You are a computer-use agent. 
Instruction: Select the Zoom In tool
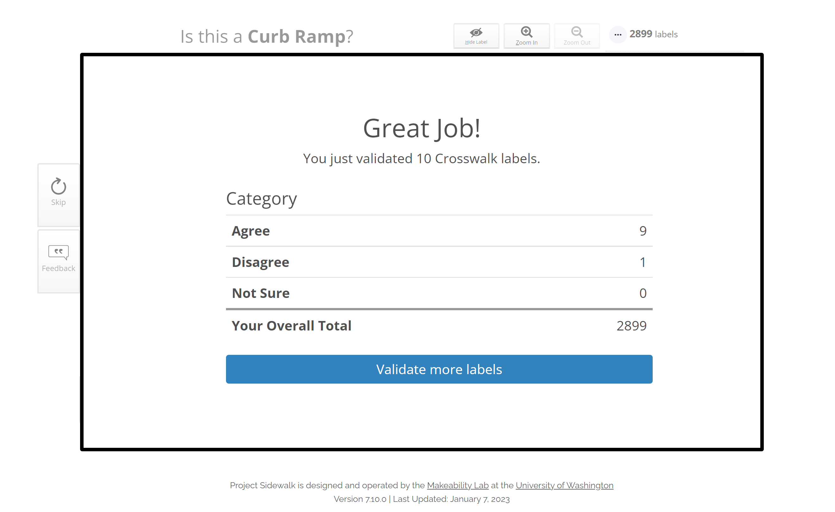point(526,35)
